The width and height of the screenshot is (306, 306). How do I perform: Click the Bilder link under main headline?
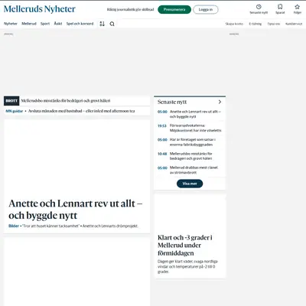(14, 226)
